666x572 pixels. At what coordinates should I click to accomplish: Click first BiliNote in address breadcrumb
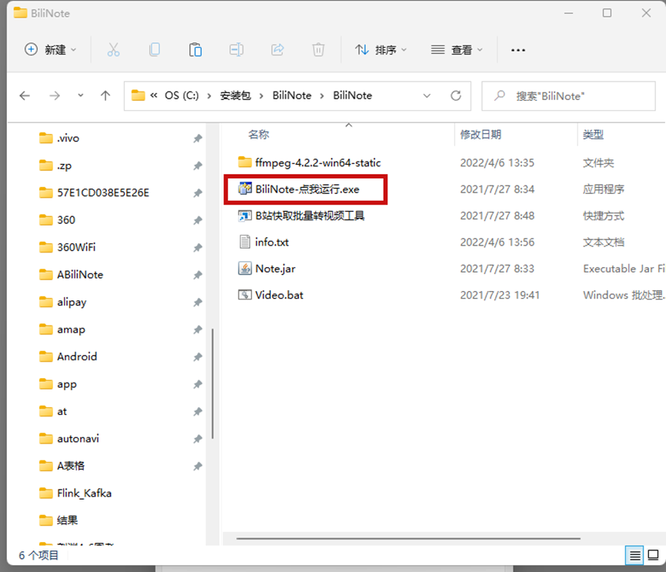[x=292, y=95]
